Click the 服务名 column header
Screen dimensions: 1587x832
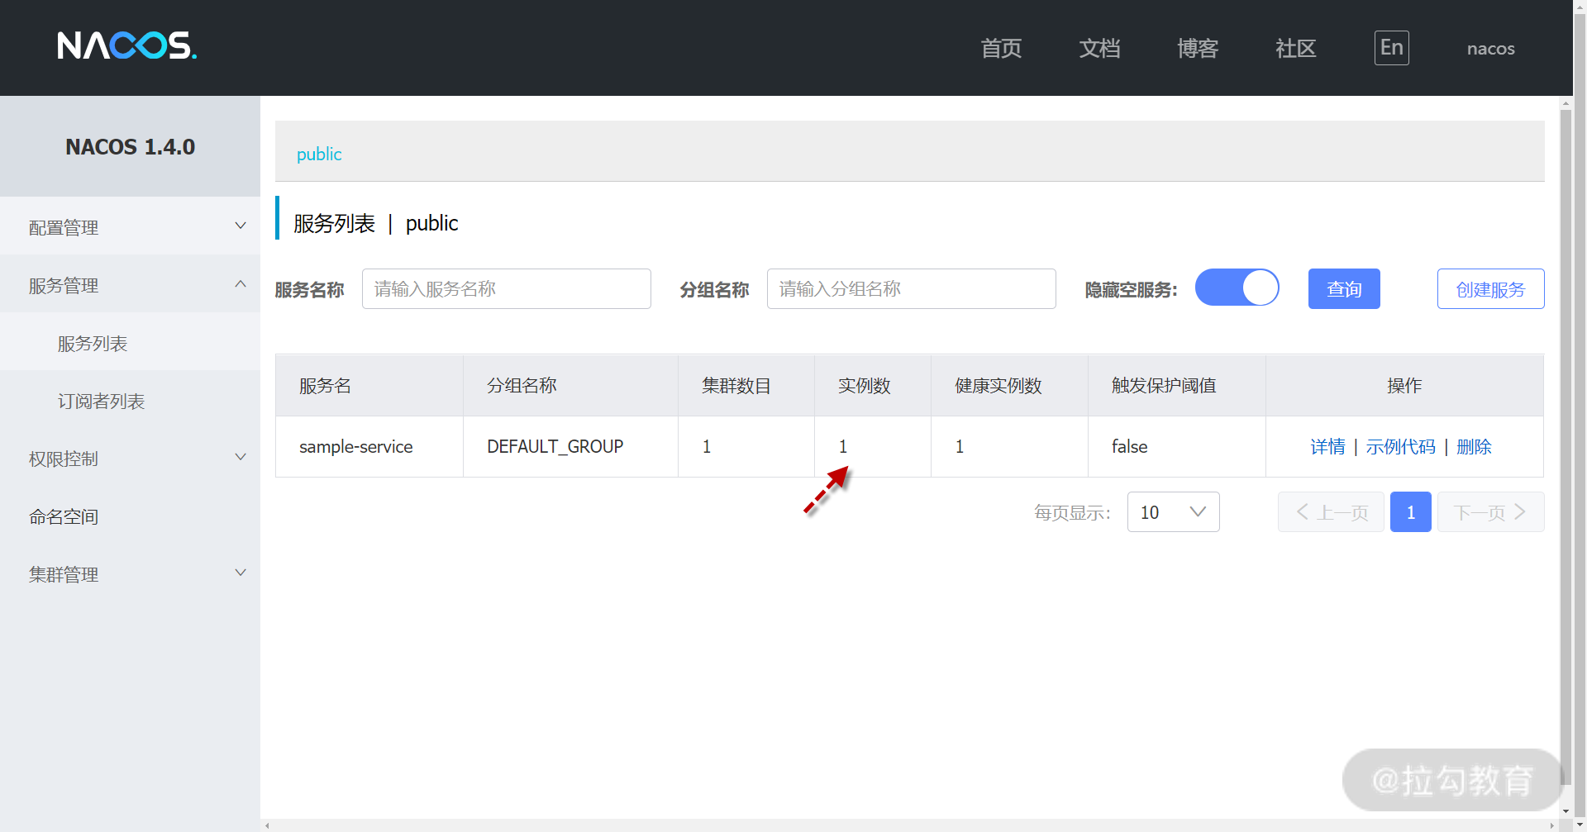[x=369, y=386]
